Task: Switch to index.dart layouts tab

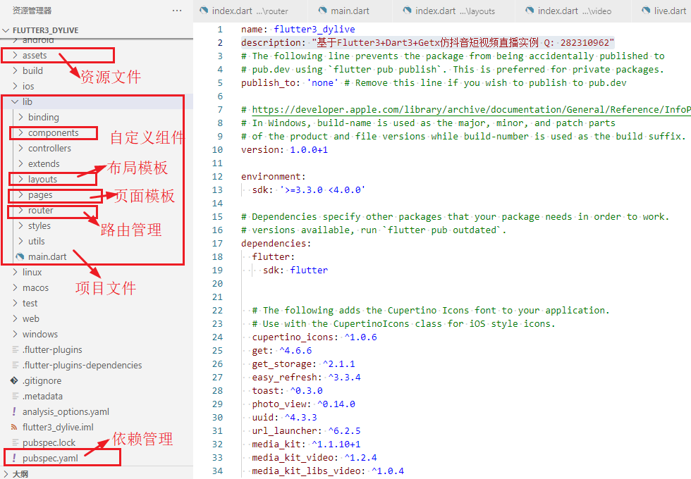Action: coord(454,11)
